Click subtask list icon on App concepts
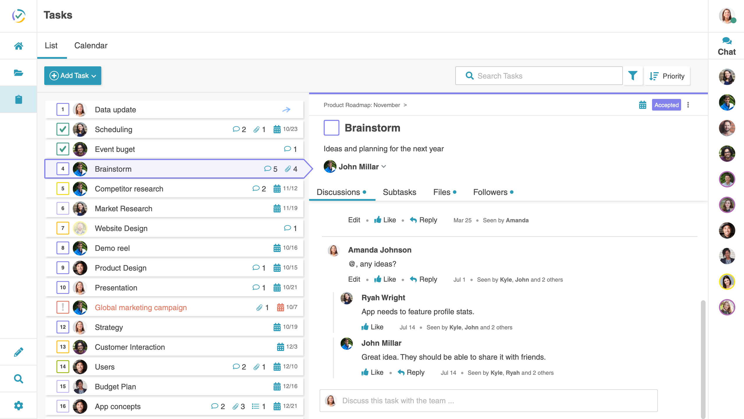Viewport: 744px width, 419px height. pyautogui.click(x=255, y=406)
